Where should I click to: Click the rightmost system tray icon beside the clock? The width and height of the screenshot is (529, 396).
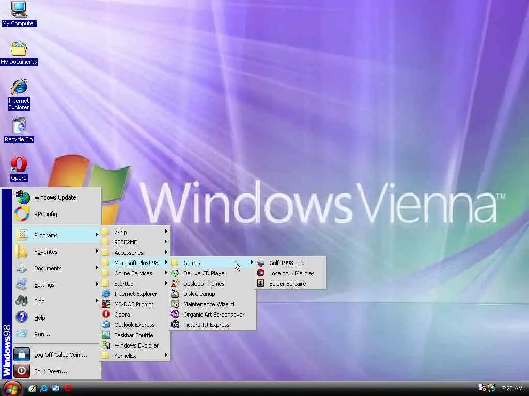click(x=492, y=388)
